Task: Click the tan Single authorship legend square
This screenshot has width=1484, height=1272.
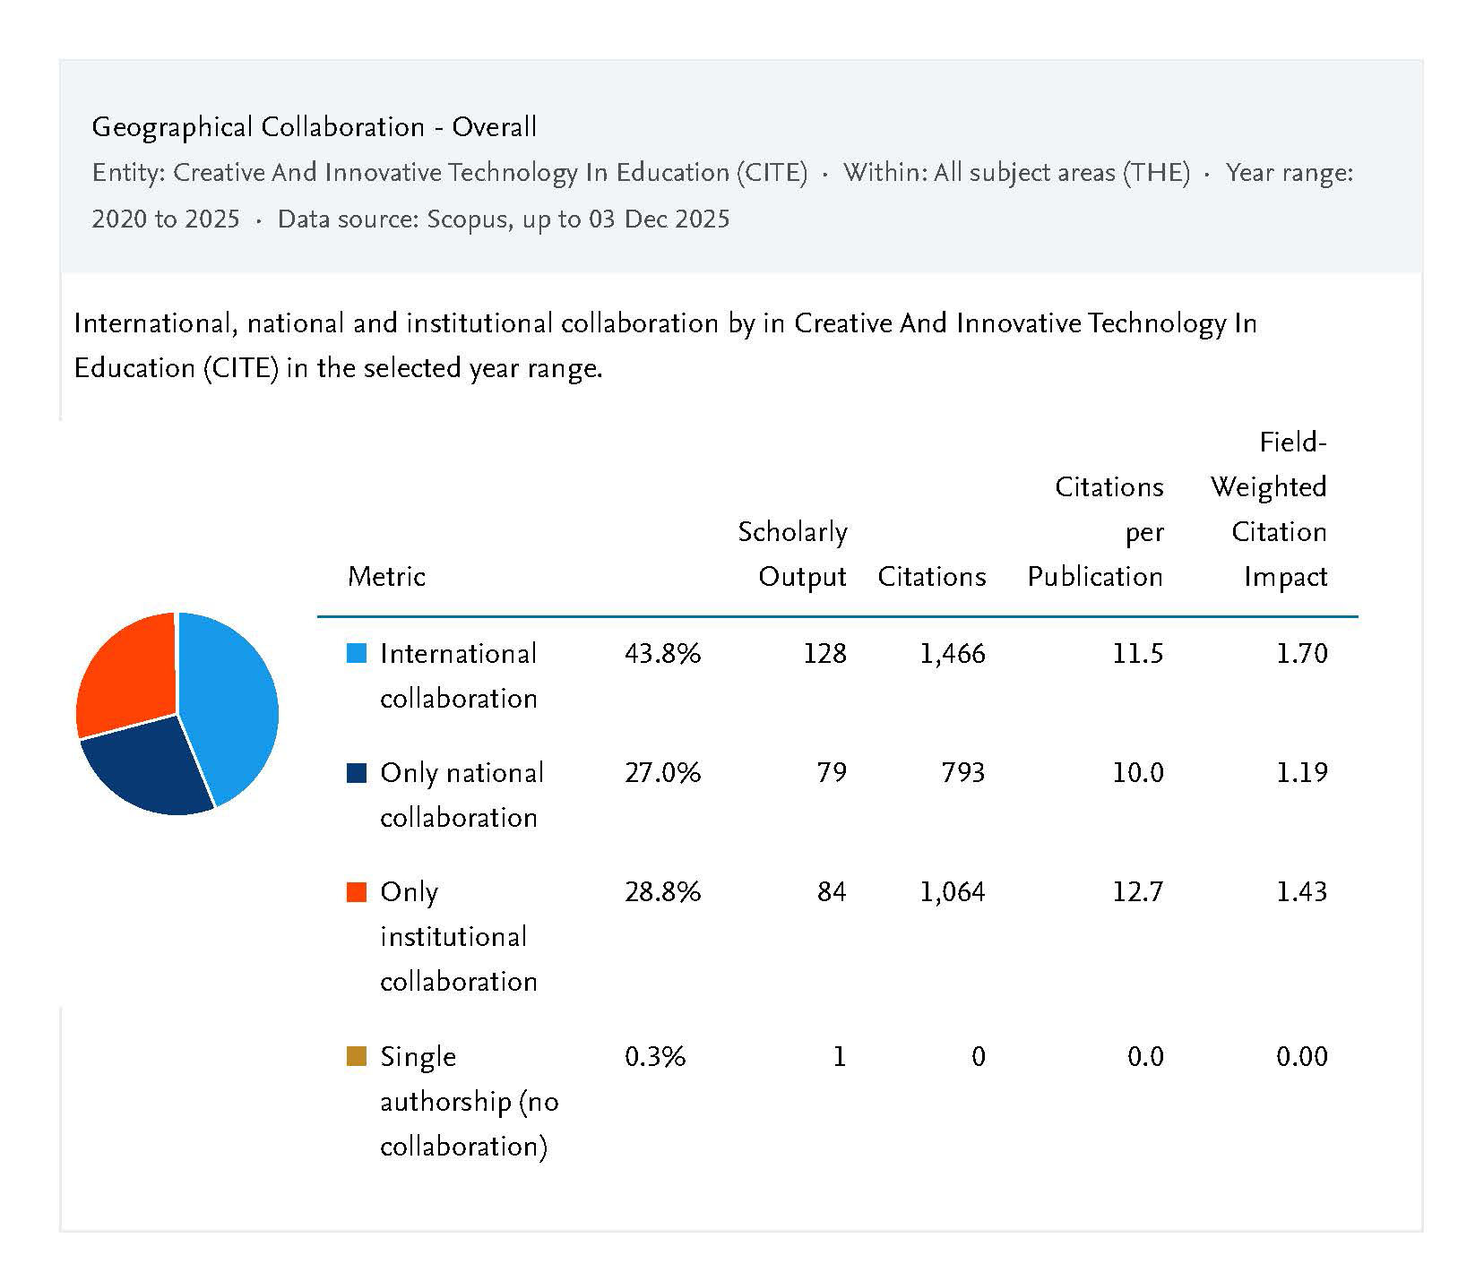Action: (357, 1057)
